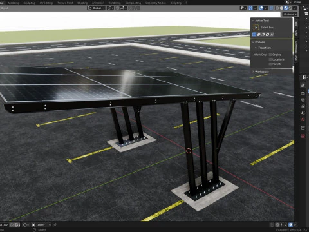Open the outliner filter dropdown icon
Viewport: 309px width, 232px height.
point(304,8)
